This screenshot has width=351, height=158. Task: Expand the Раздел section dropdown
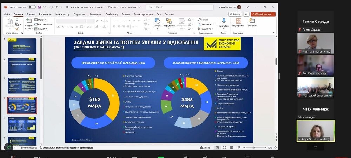41,29
